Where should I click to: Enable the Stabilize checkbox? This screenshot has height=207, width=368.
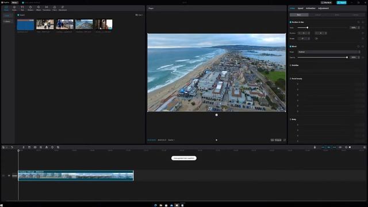(290, 65)
